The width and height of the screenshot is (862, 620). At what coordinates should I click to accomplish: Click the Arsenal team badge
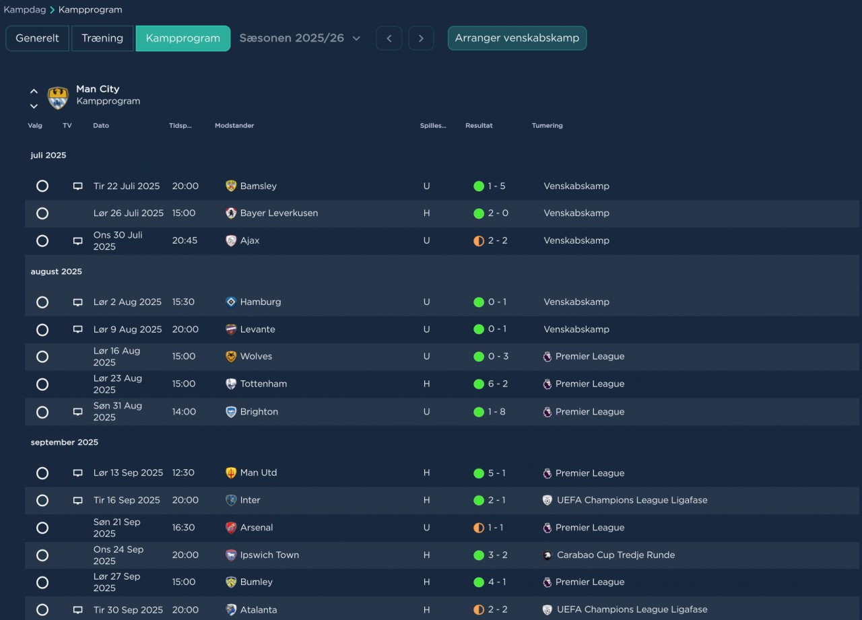point(231,528)
